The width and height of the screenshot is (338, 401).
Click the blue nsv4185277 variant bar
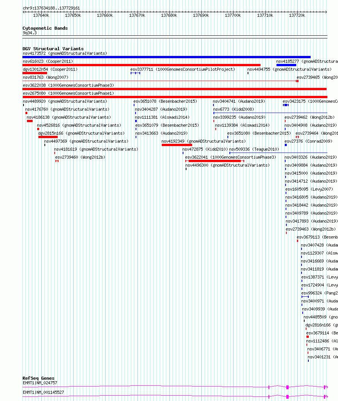[286, 65]
